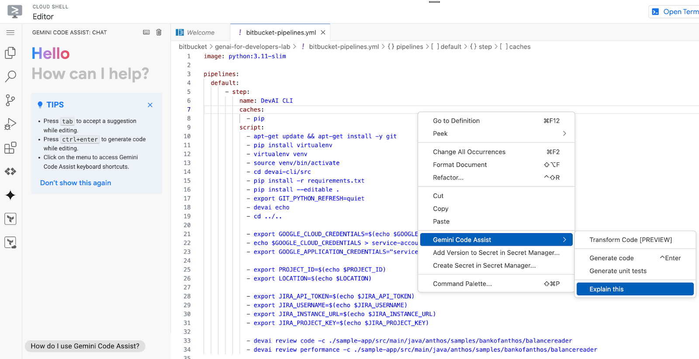Click 'export JIRA_USERNAME' code line
699x359 pixels.
tap(330, 305)
